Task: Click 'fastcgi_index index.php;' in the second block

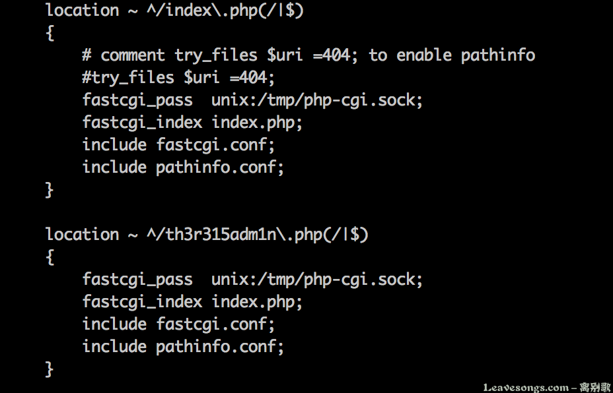Action: click(x=192, y=302)
